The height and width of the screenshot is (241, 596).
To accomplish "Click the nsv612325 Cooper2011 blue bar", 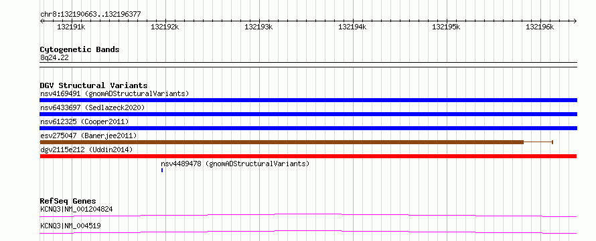I will [x=308, y=128].
